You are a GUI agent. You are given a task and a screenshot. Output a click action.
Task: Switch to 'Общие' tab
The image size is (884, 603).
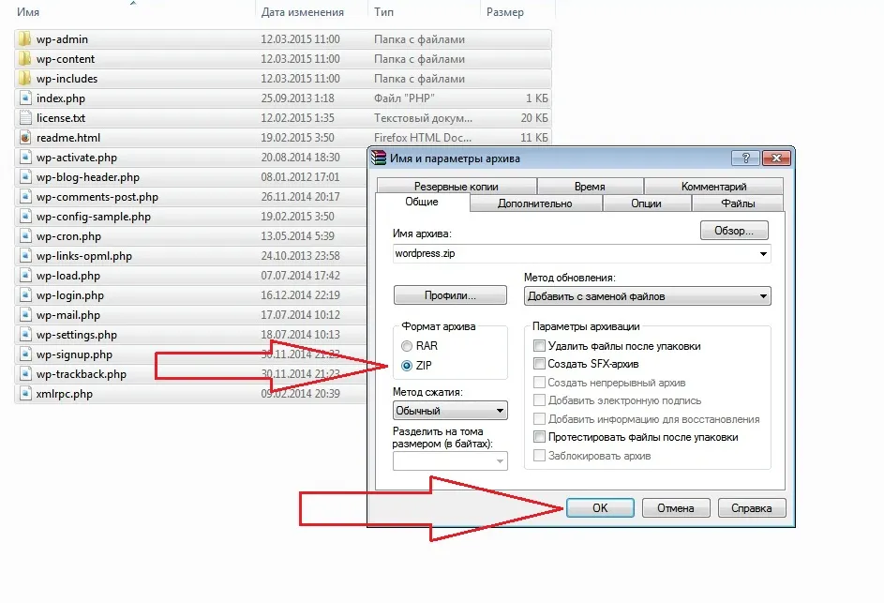(x=422, y=202)
